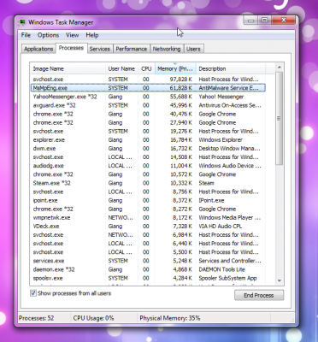Click the DAEMON Tools Lite description
This screenshot has height=342, width=318.
[221, 269]
